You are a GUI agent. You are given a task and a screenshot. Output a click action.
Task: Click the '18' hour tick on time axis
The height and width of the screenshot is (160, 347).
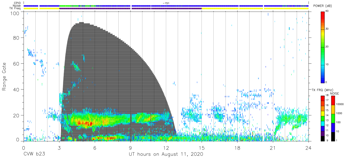(237, 148)
